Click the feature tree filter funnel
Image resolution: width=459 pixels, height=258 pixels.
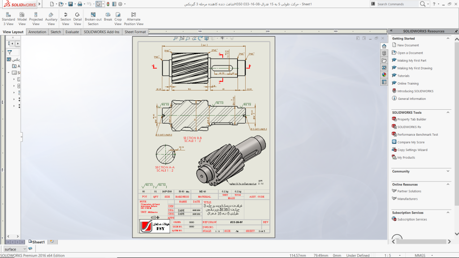coord(10,52)
